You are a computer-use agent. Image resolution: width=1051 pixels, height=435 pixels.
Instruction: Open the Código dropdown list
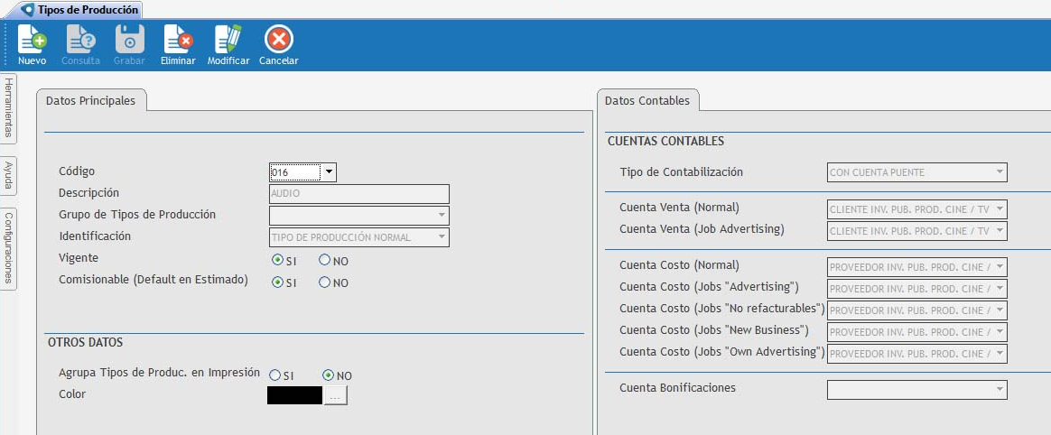329,172
